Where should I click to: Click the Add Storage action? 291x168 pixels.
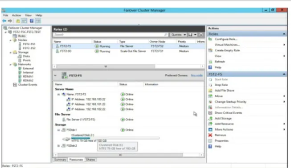pos(223,118)
